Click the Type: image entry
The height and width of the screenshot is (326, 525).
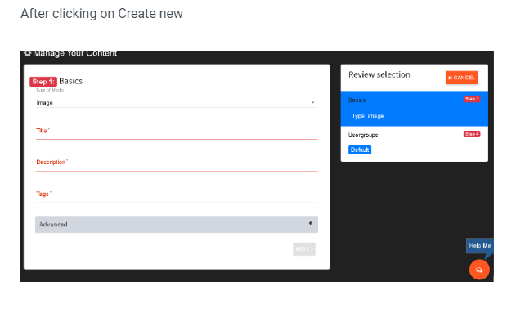[x=368, y=116]
